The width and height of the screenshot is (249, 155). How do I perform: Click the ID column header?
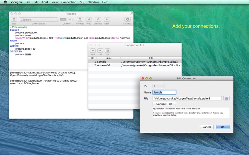(92, 58)
